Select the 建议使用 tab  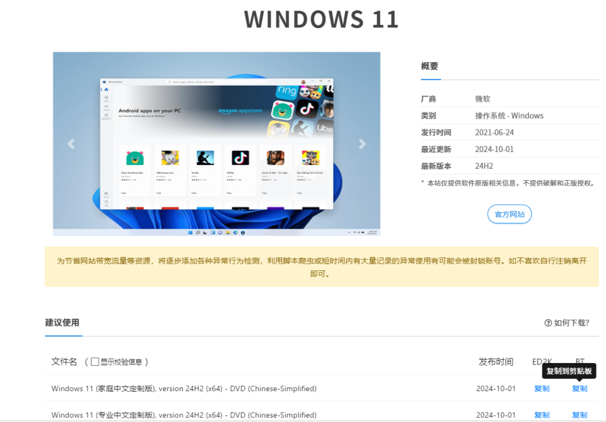(x=62, y=323)
